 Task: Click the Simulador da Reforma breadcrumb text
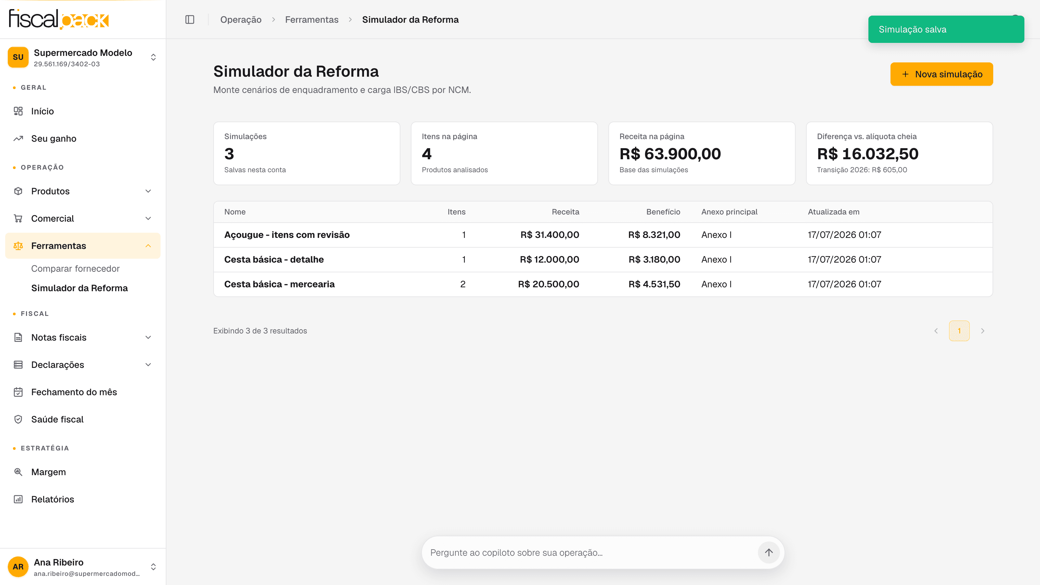point(410,19)
